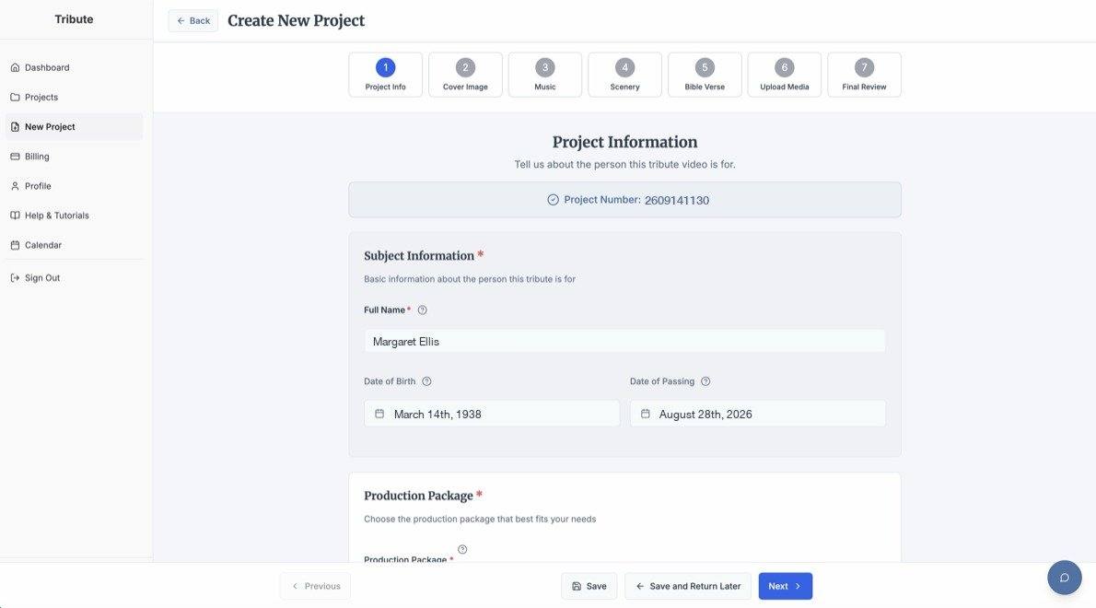Select New Project in the sidebar
1096x608 pixels.
tap(74, 126)
